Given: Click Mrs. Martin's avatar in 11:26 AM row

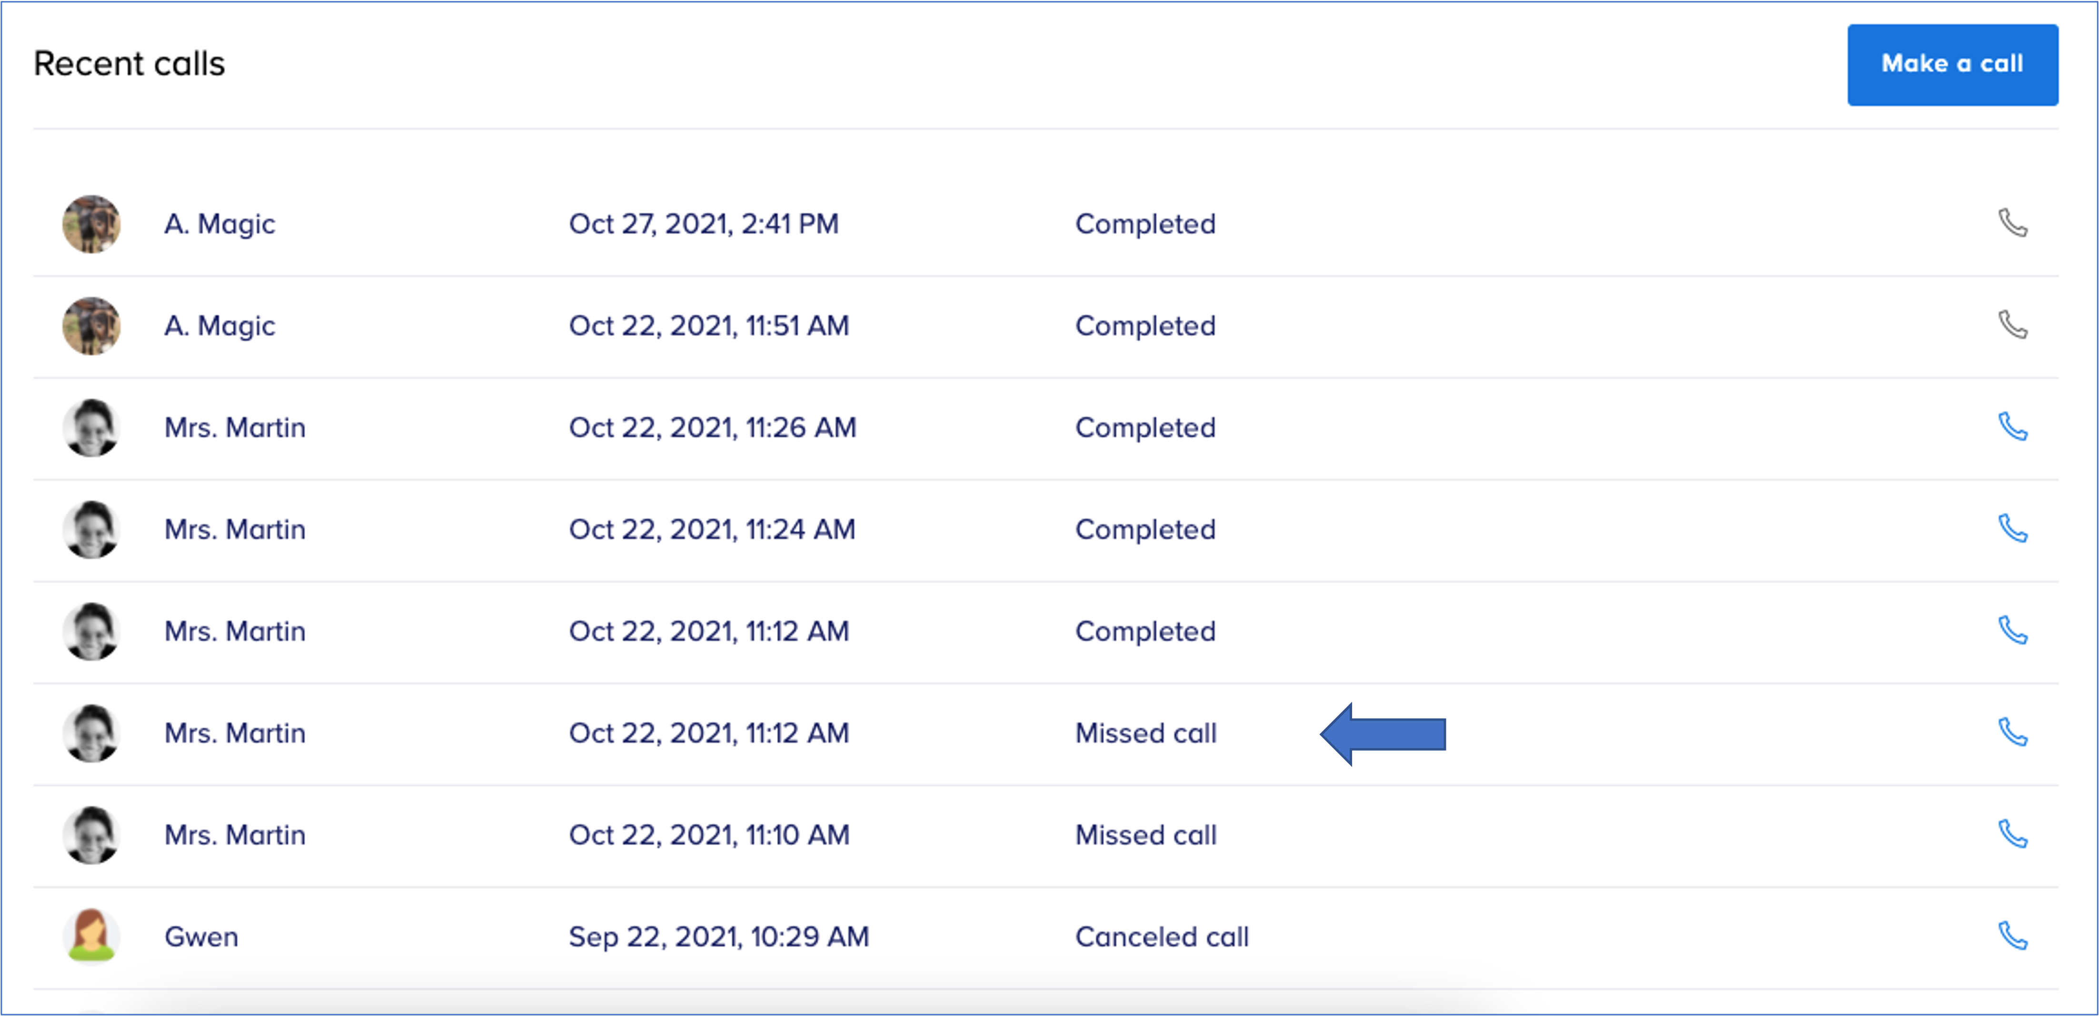Looking at the screenshot, I should [91, 428].
